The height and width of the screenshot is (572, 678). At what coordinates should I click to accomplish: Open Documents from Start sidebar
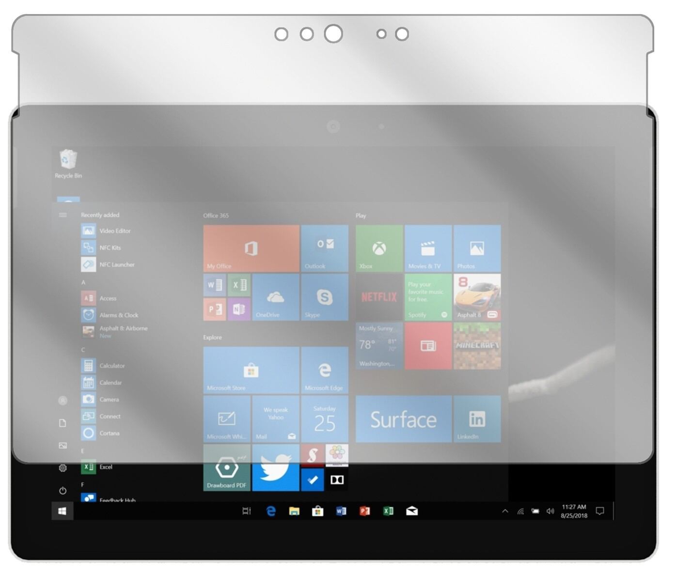coord(63,423)
